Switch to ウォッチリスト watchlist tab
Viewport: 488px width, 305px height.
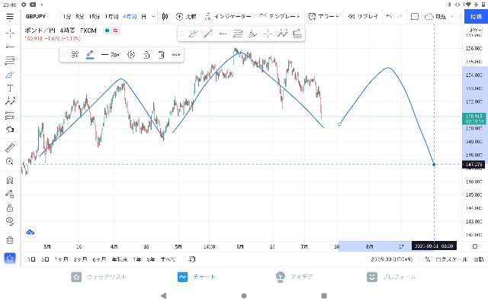tap(98, 277)
